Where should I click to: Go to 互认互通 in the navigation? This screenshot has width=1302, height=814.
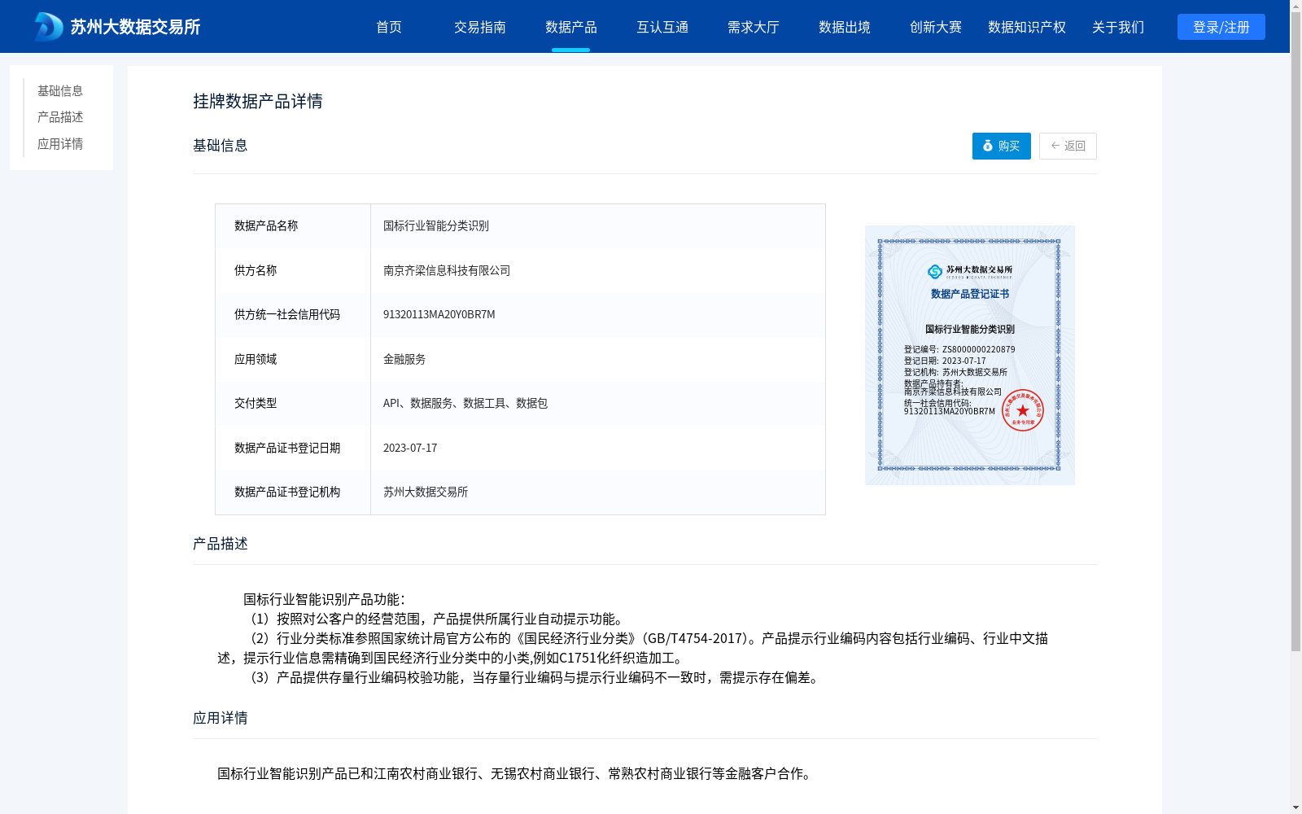tap(662, 27)
